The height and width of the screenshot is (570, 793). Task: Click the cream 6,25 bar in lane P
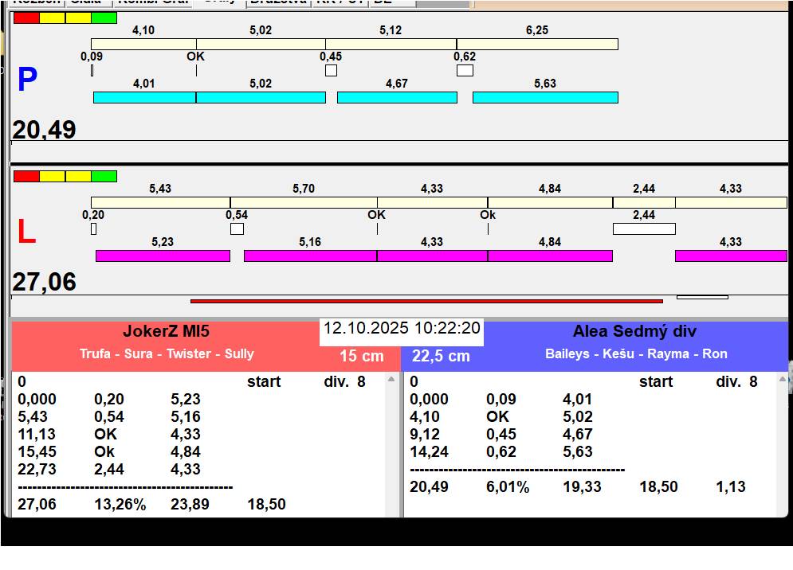pos(537,44)
